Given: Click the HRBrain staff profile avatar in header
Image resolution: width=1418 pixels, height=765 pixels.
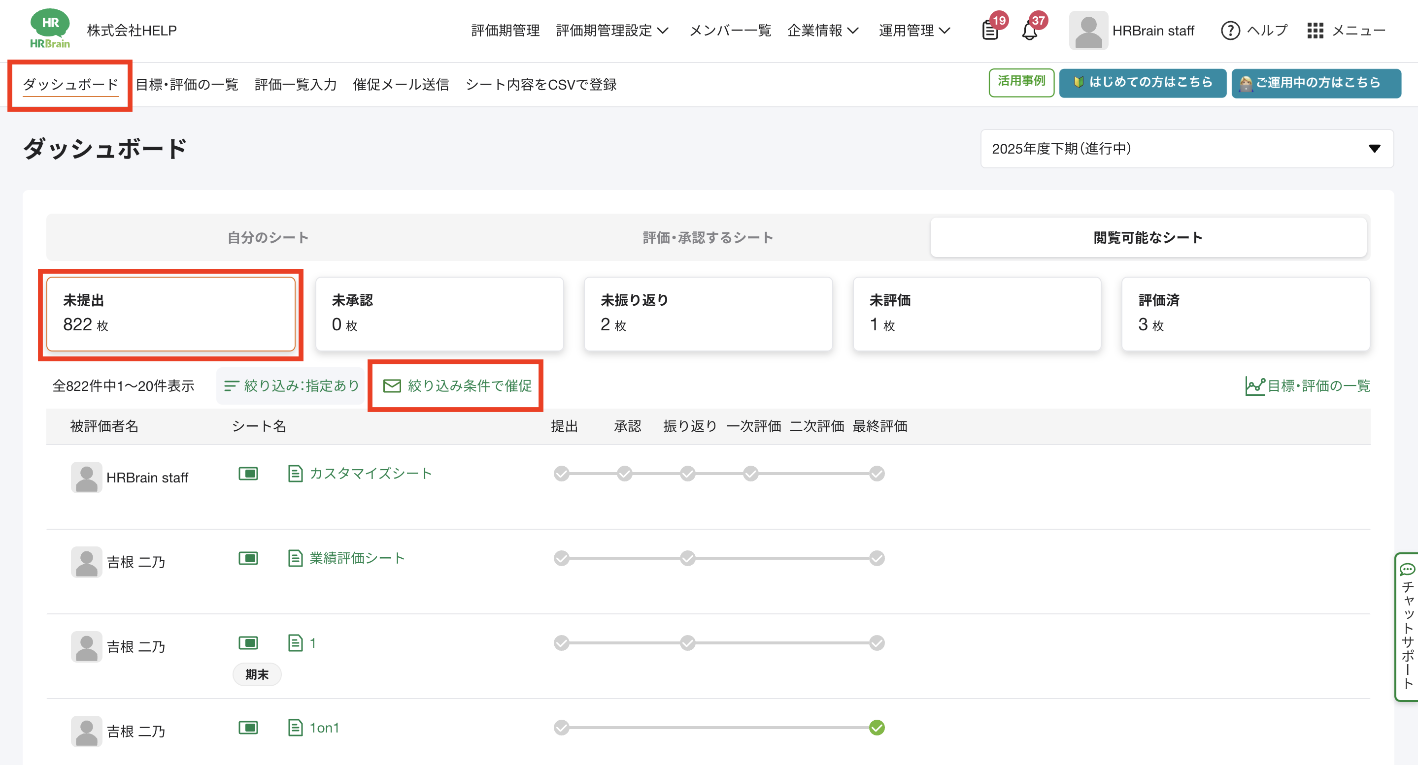Looking at the screenshot, I should pyautogui.click(x=1088, y=31).
